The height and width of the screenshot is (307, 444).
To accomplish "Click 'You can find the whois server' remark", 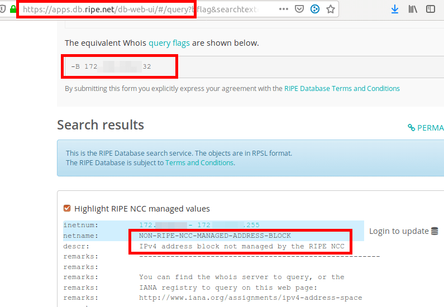I will point(241,277).
